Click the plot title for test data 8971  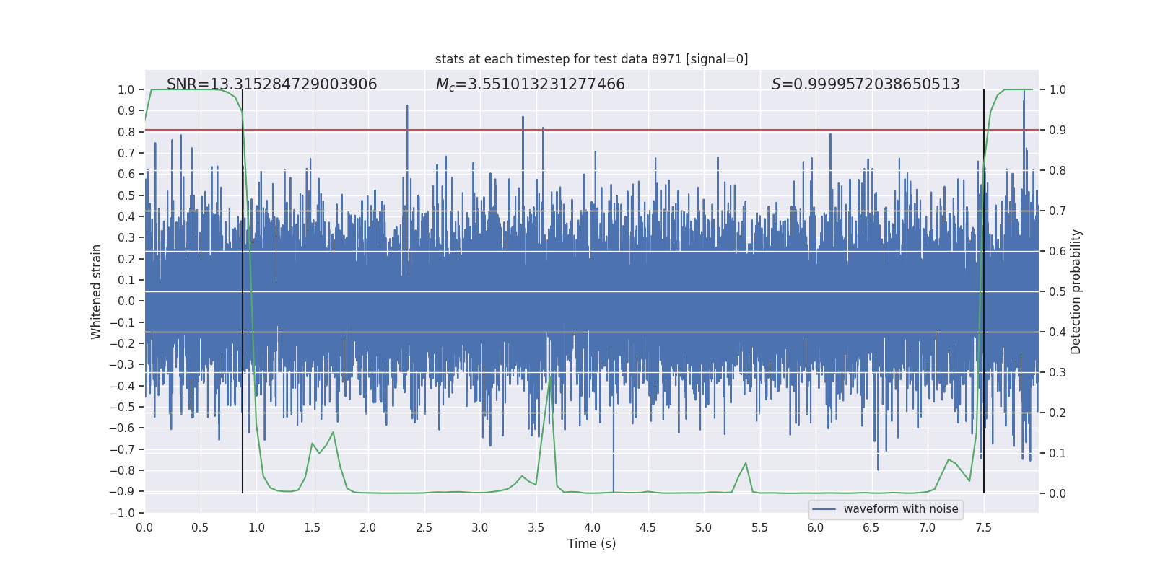click(x=591, y=59)
